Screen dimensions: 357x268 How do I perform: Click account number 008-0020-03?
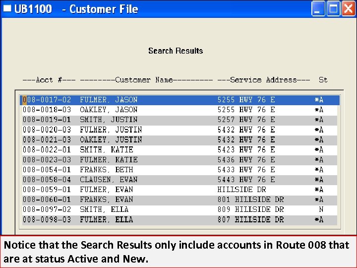(47, 130)
